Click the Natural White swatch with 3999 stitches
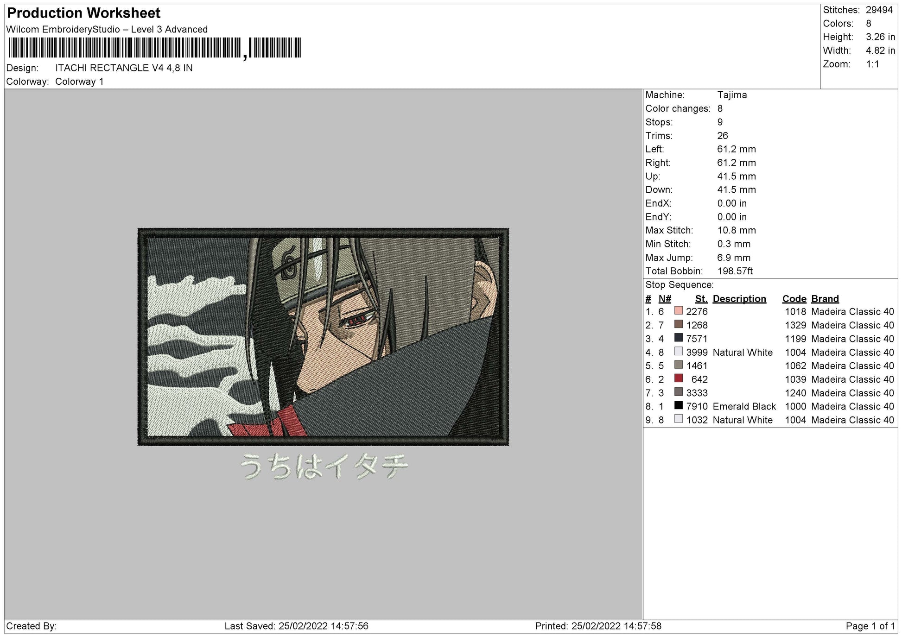Viewport: 902px width, 637px height. click(x=679, y=352)
